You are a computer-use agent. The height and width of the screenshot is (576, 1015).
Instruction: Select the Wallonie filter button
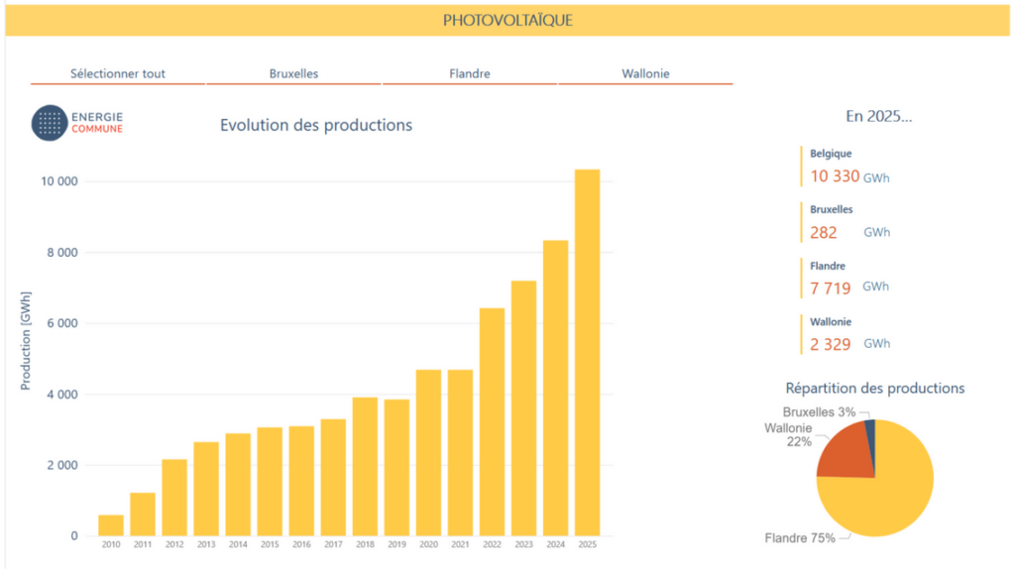645,73
